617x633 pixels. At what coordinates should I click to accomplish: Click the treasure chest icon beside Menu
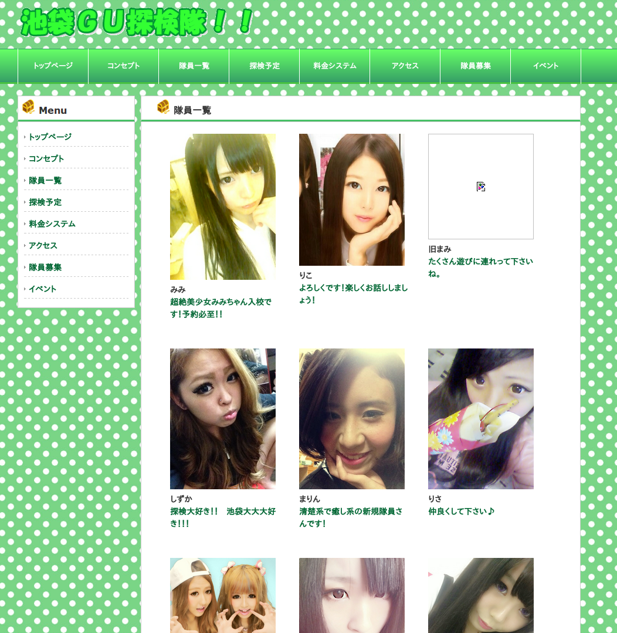pos(28,107)
